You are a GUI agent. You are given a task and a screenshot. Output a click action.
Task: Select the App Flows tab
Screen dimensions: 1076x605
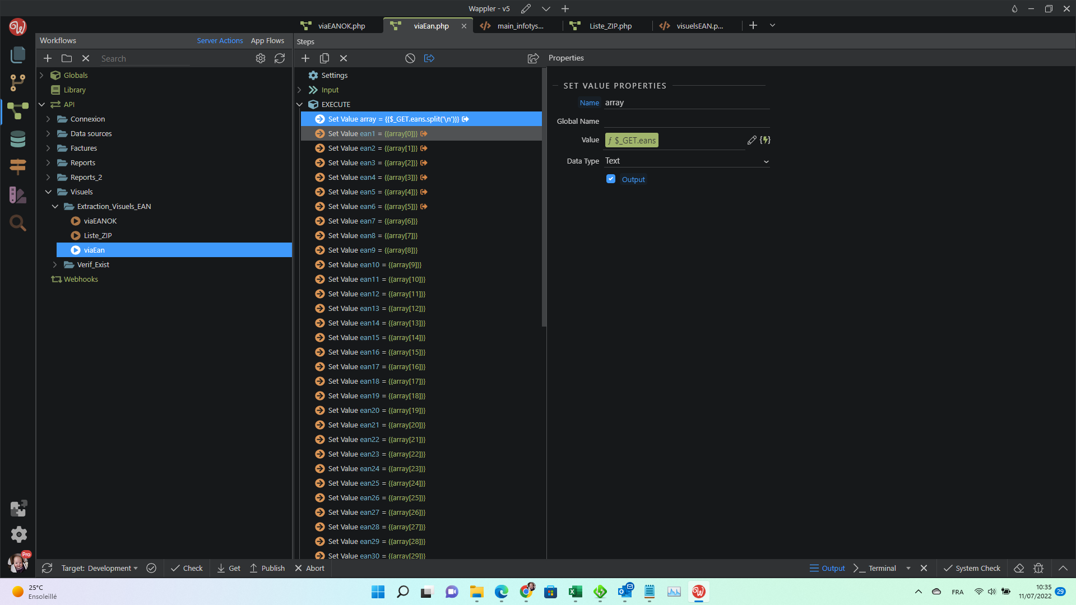(x=267, y=40)
